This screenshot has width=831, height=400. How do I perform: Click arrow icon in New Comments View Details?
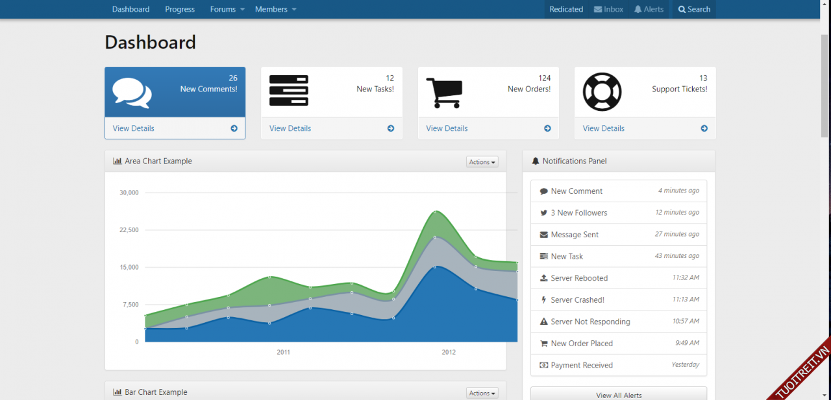pyautogui.click(x=234, y=128)
